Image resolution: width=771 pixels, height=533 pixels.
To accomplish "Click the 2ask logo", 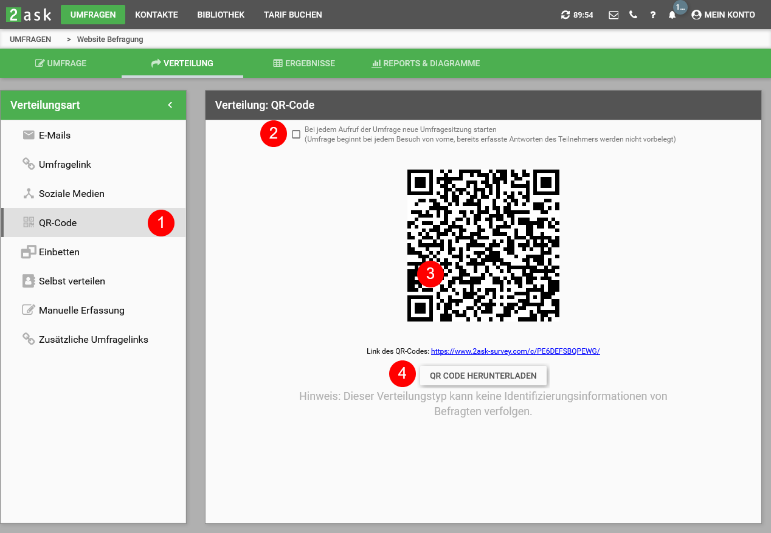I will [29, 15].
